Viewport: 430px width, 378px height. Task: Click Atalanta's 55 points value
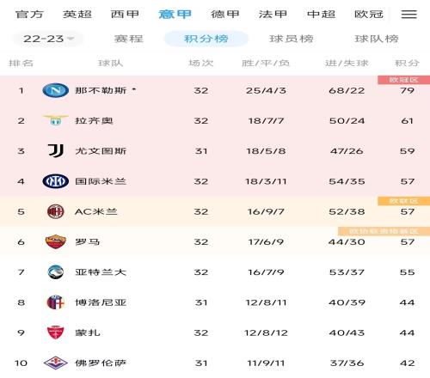[x=407, y=272]
